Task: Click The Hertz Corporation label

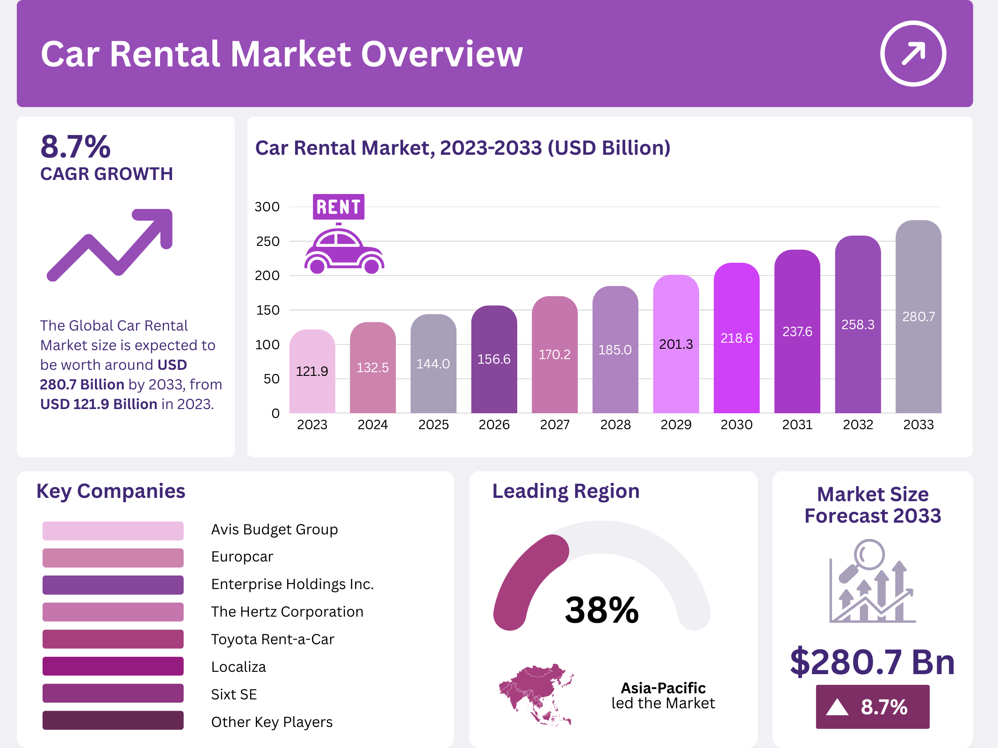Action: [287, 612]
